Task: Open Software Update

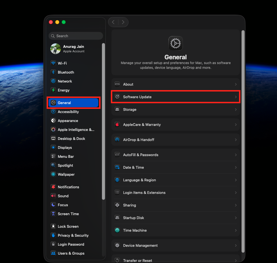Action: click(x=175, y=97)
